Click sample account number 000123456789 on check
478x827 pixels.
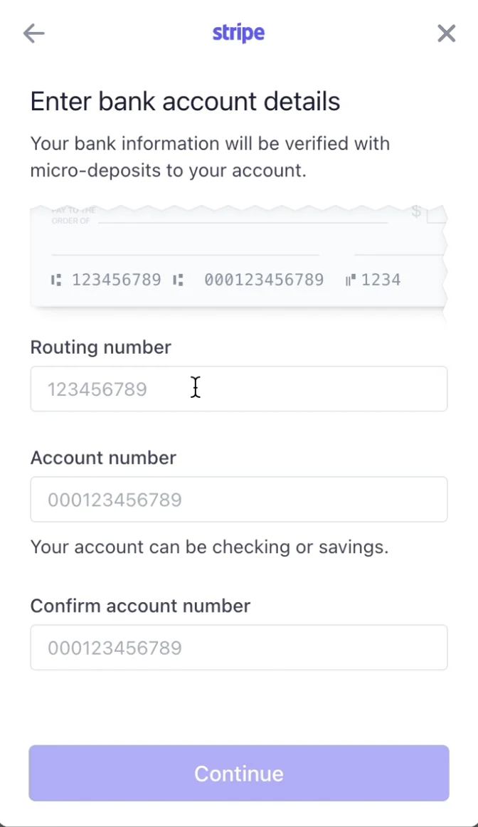(x=264, y=280)
